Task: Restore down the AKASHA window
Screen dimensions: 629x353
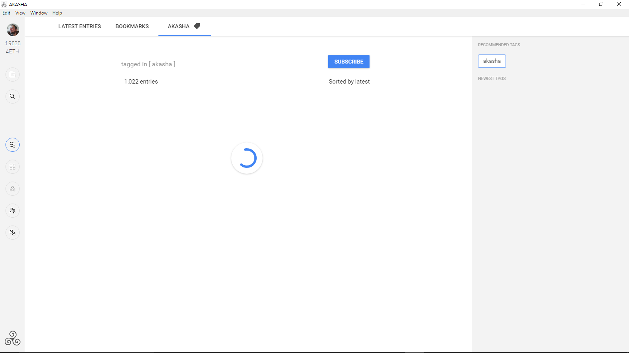Action: pyautogui.click(x=601, y=4)
